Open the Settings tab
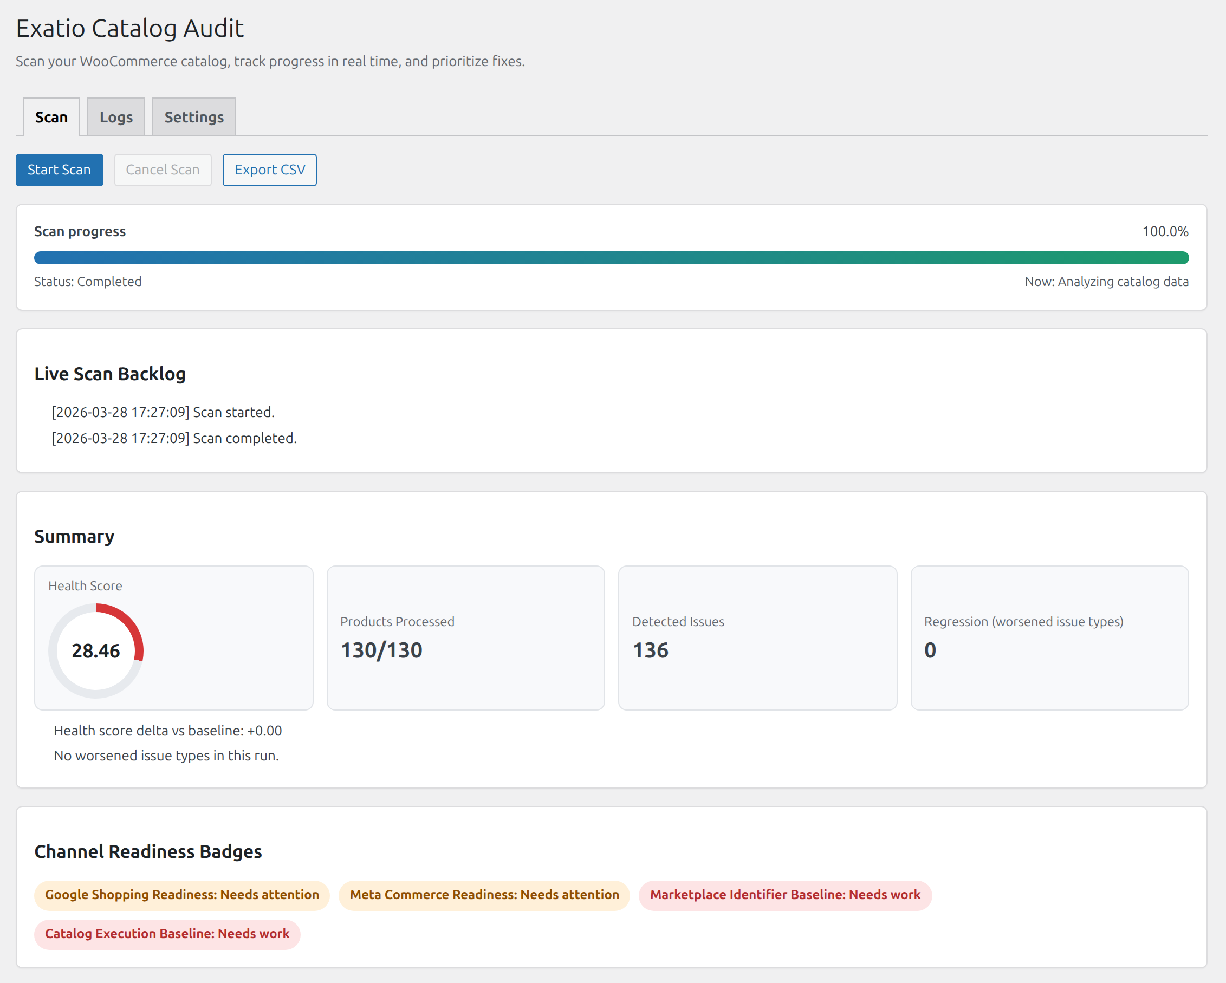 (x=194, y=117)
